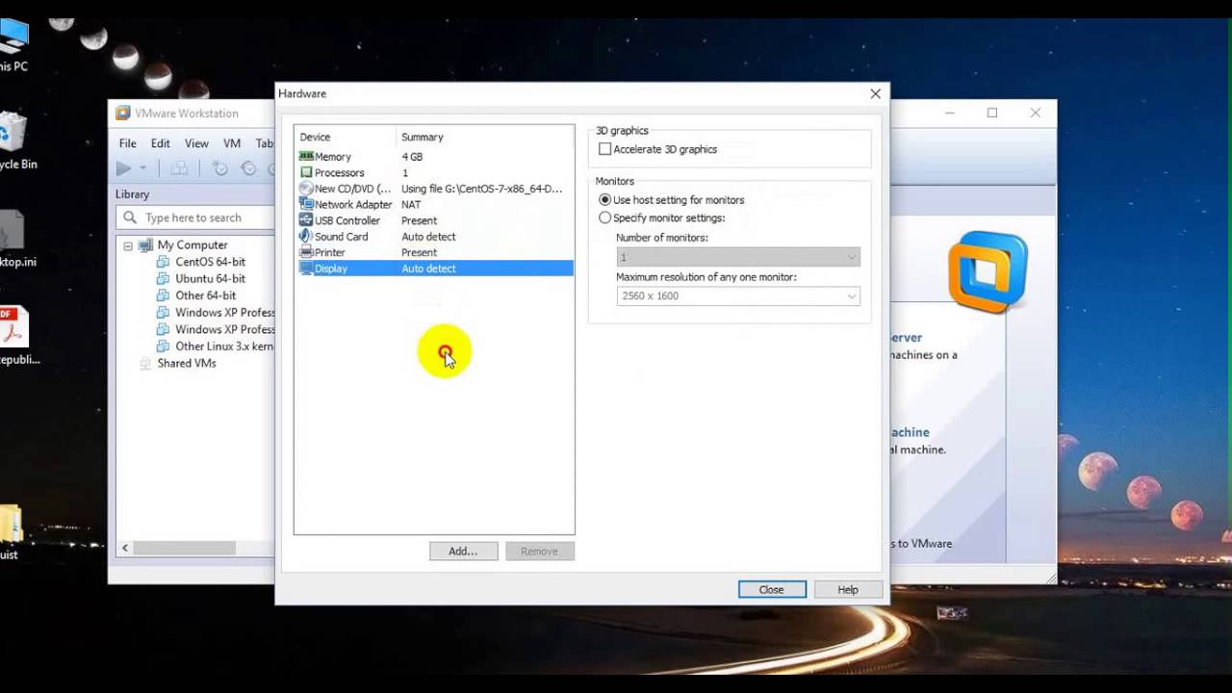Open the File menu in VMware Workstation
1232x693 pixels.
pos(128,143)
